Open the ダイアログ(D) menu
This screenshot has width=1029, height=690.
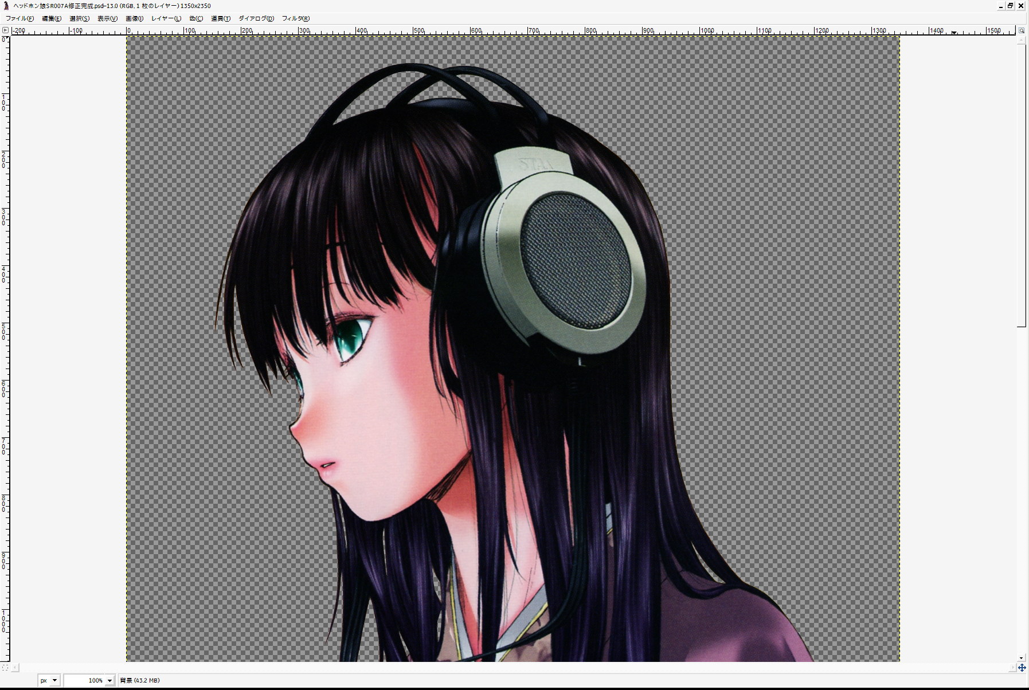tap(256, 18)
